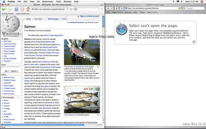The width and height of the screenshot is (206, 129).
Task: Open Apple (122) bookmarks dropdown in Safari
Action: pos(117,12)
